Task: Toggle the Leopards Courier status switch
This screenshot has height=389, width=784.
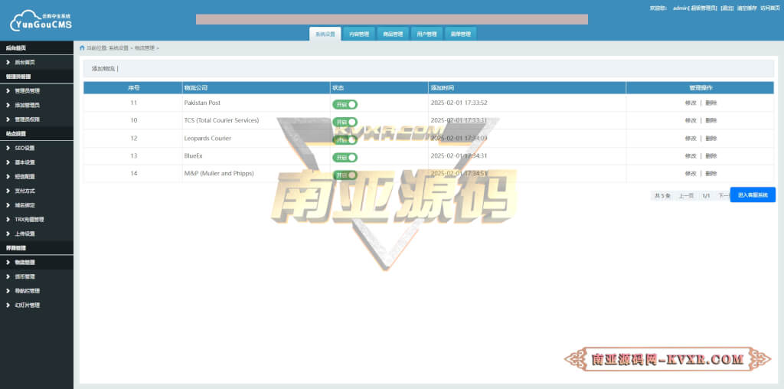Action: 345,140
